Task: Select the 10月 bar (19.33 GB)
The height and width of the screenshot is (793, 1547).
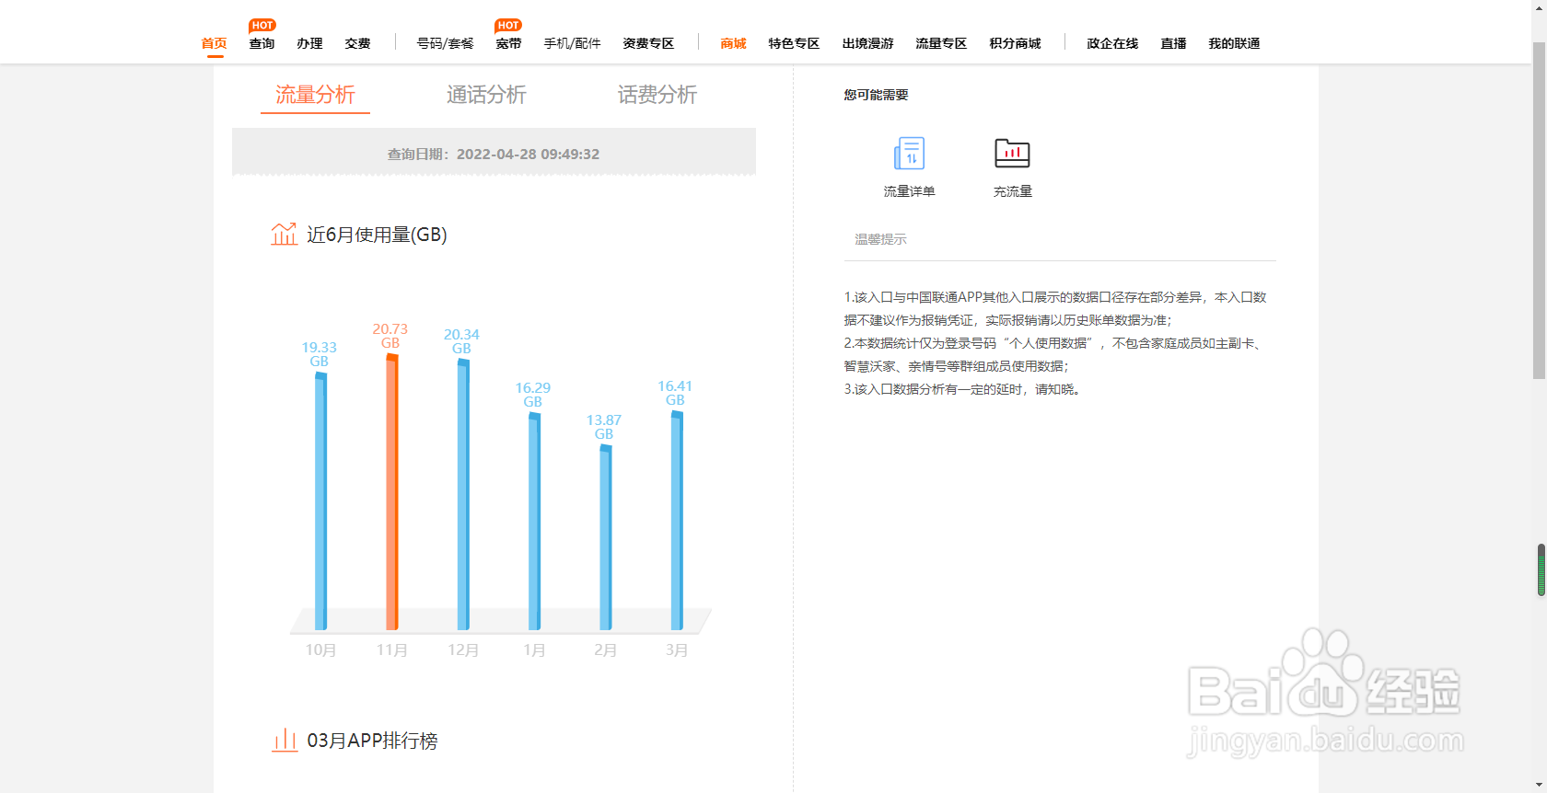Action: [x=320, y=501]
